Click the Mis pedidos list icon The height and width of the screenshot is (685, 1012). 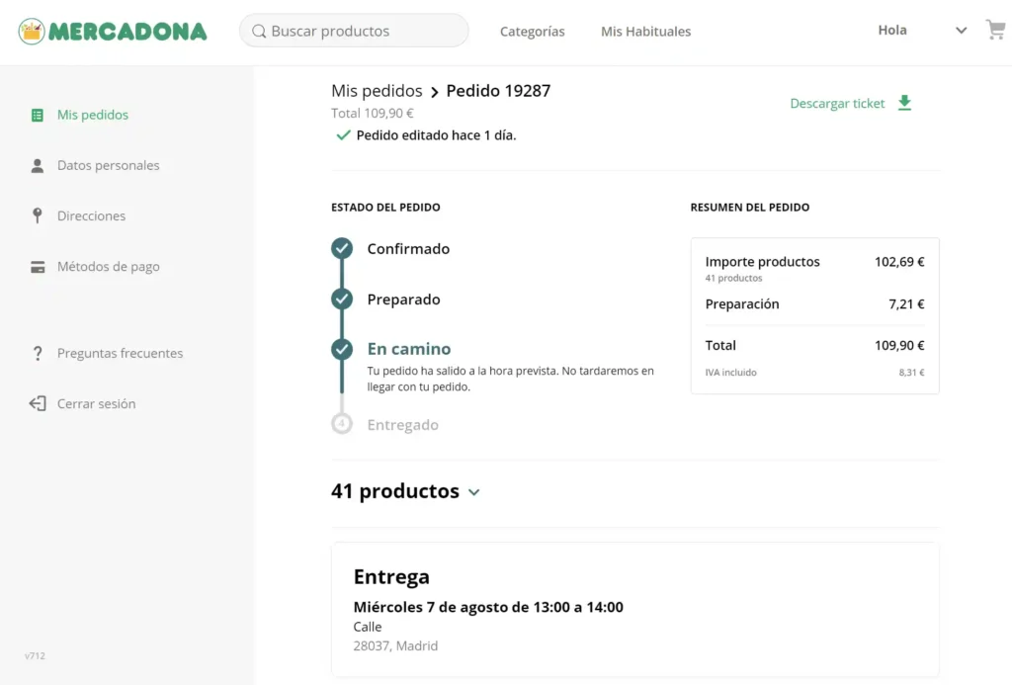point(38,115)
